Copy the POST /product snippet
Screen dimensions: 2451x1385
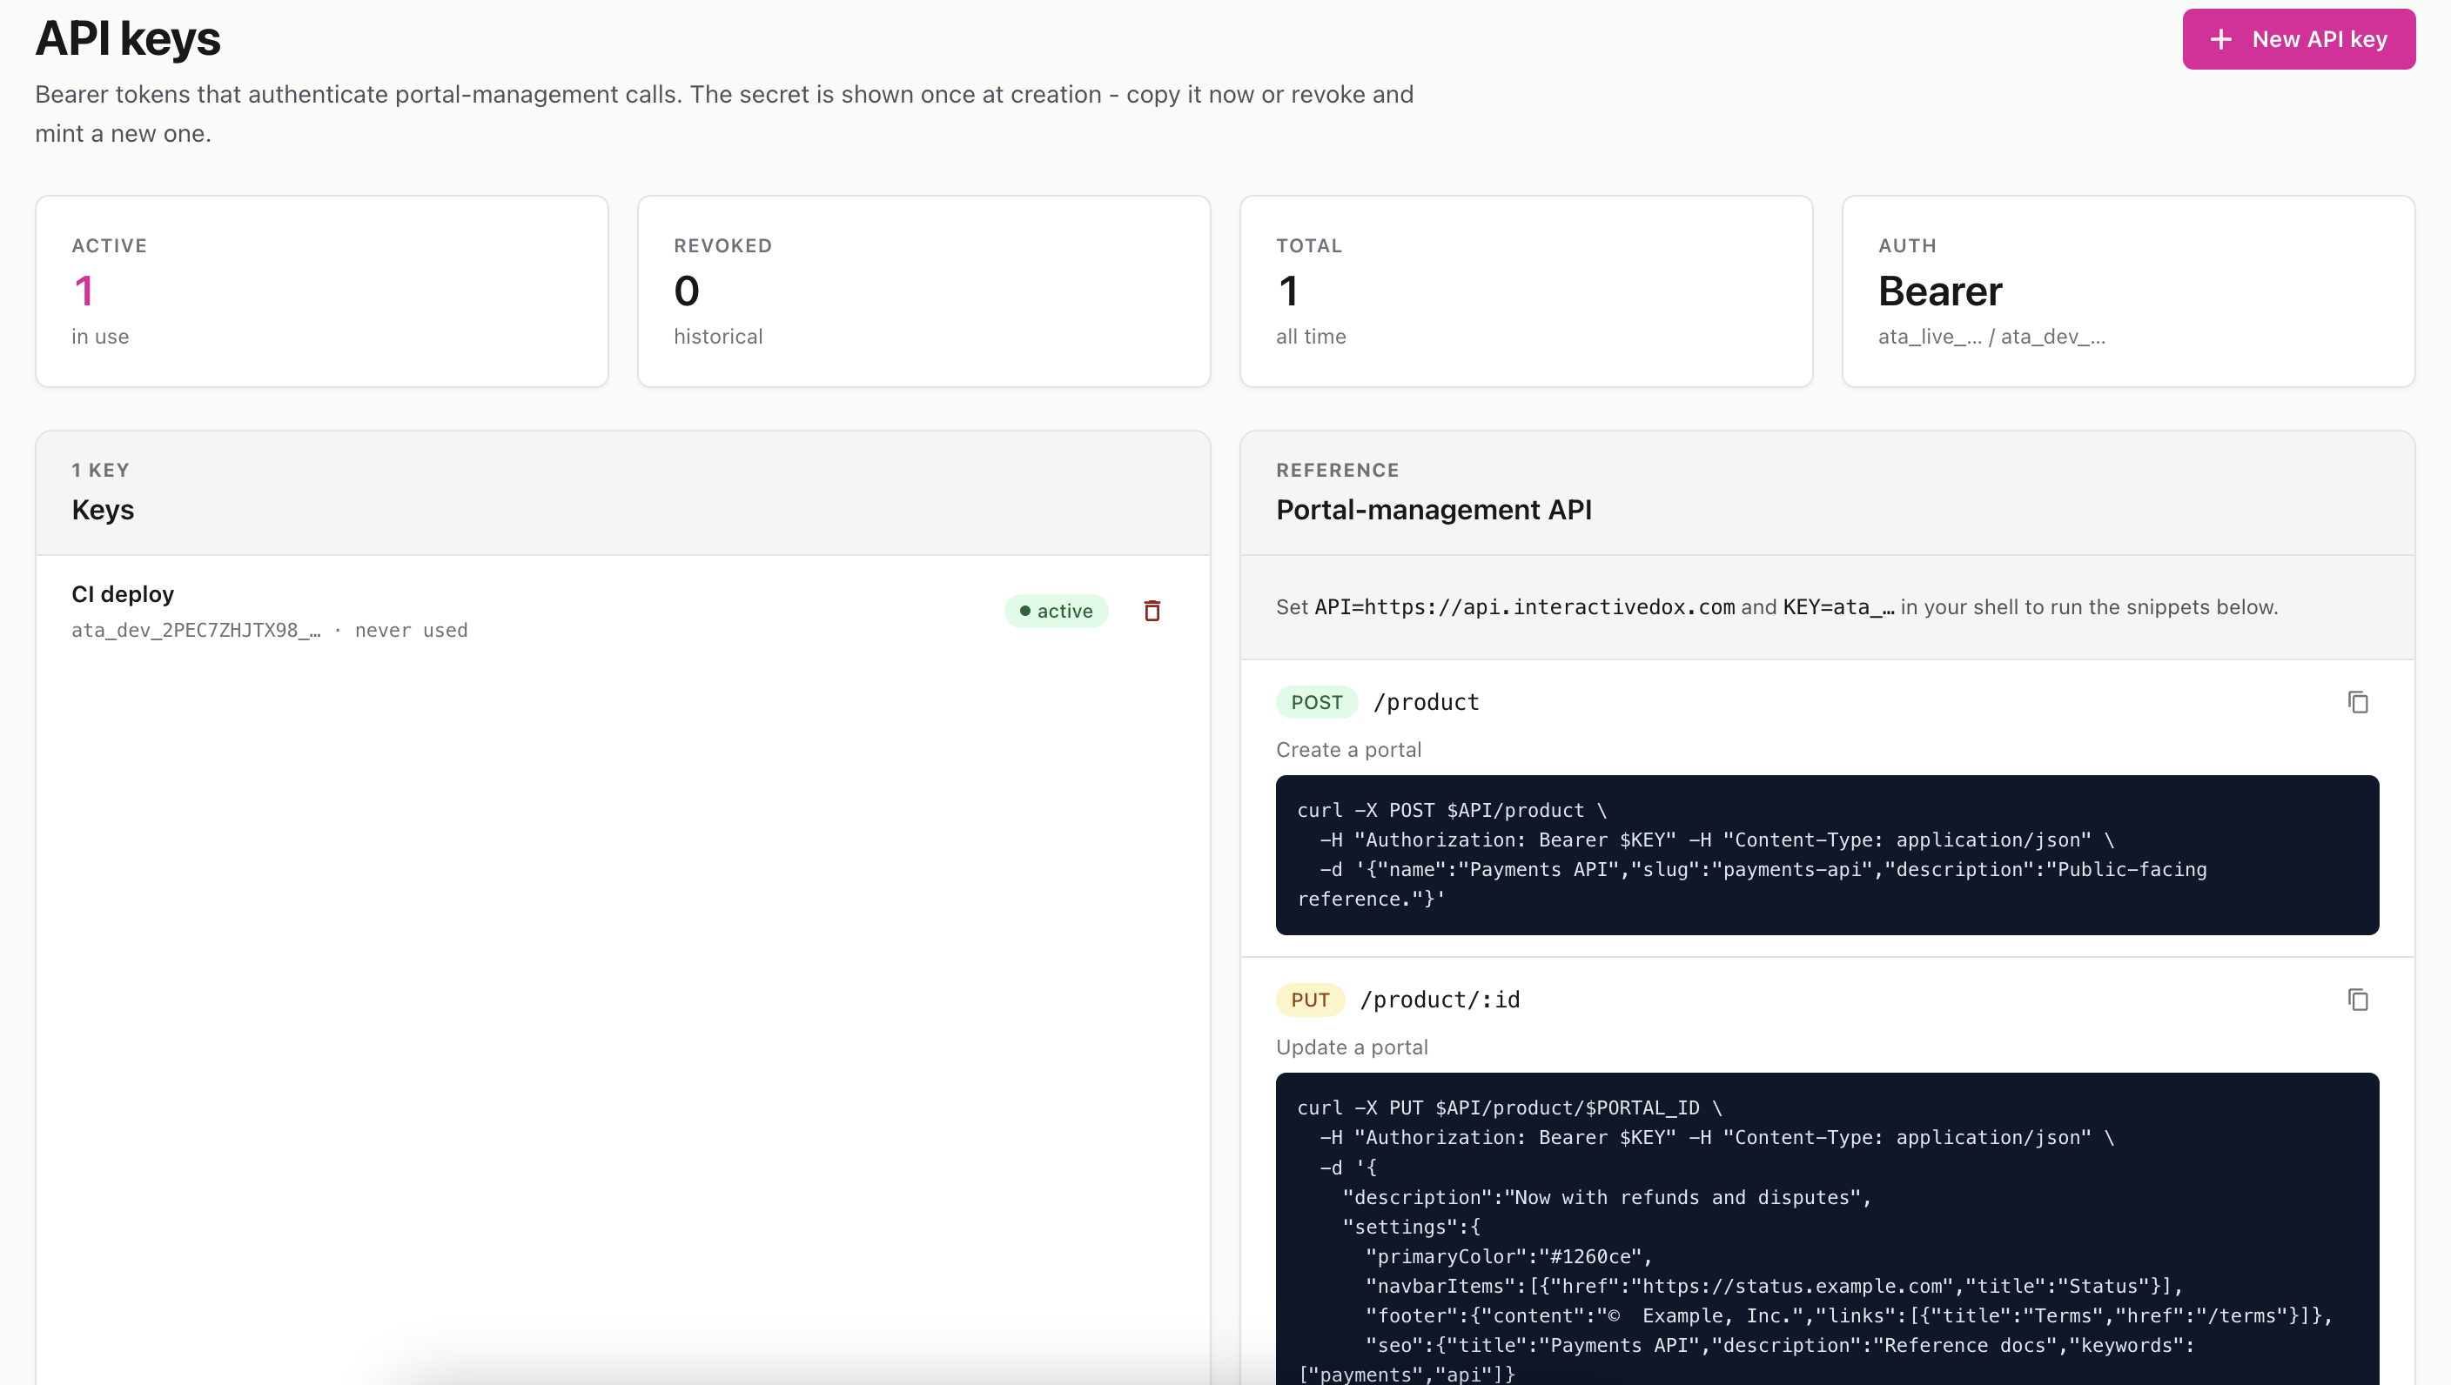[x=2358, y=702]
